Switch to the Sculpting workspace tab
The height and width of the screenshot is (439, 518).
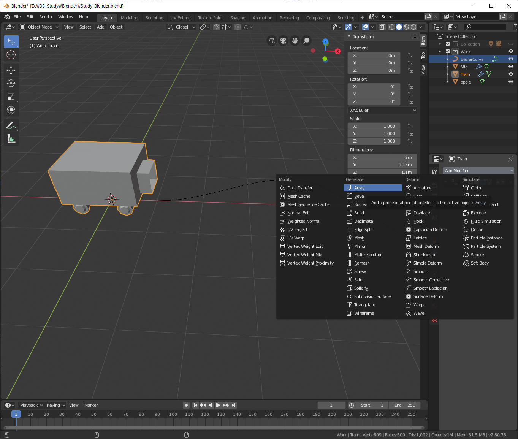[x=154, y=18]
